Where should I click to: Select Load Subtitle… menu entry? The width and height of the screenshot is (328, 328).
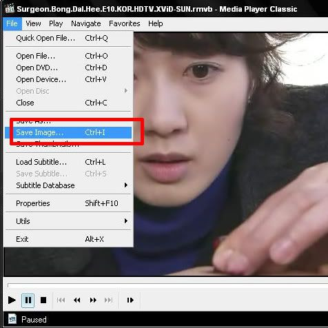click(68, 162)
